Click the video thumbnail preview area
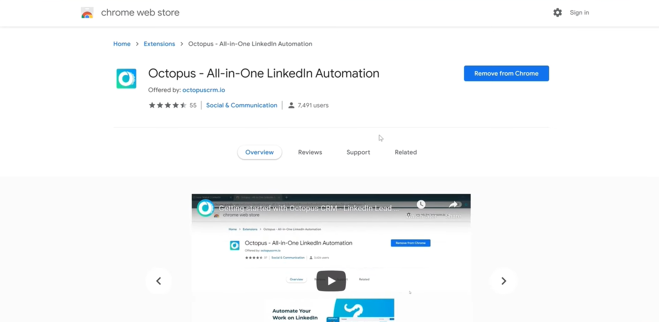The image size is (659, 322). point(331,258)
